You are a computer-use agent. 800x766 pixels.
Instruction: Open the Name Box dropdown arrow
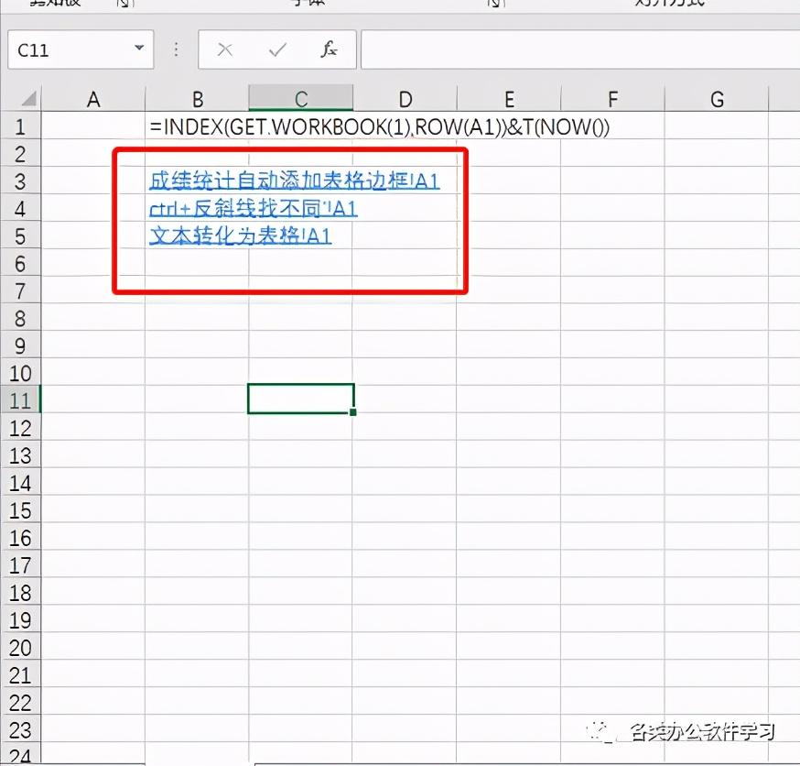point(139,48)
